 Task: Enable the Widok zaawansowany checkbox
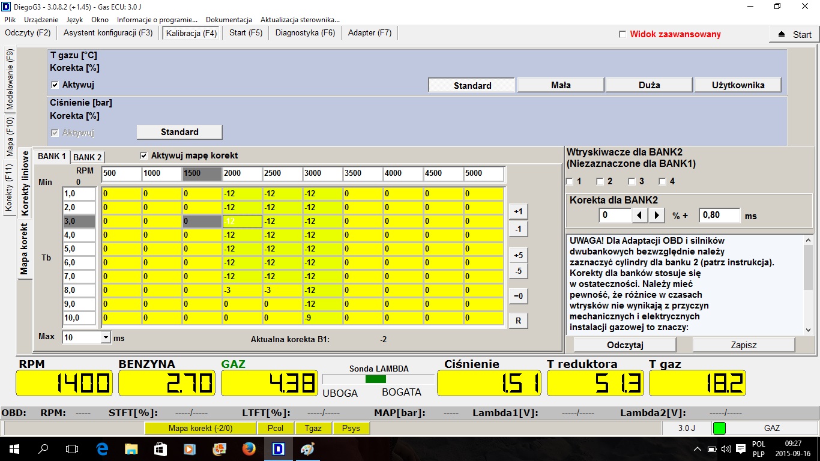[x=623, y=34]
